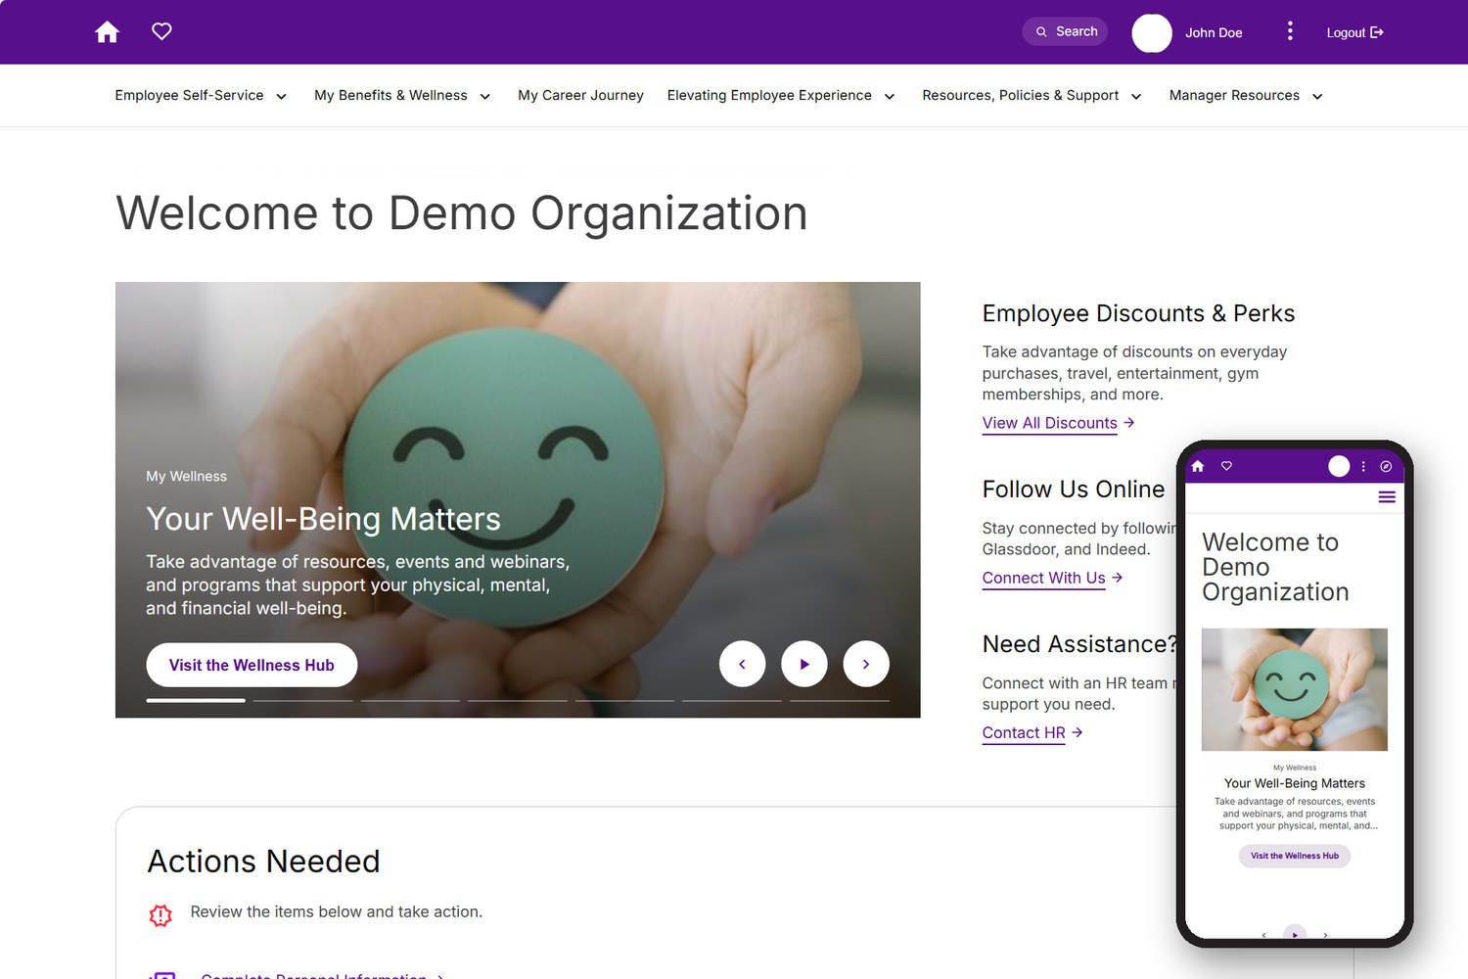Open favorites with the heart icon in top bar
The width and height of the screenshot is (1468, 979).
click(161, 31)
